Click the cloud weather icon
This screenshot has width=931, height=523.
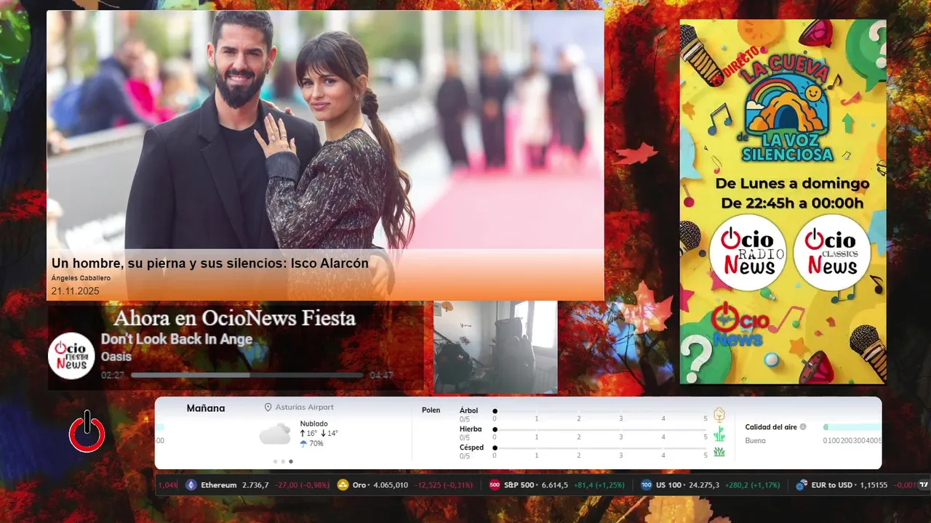click(275, 434)
